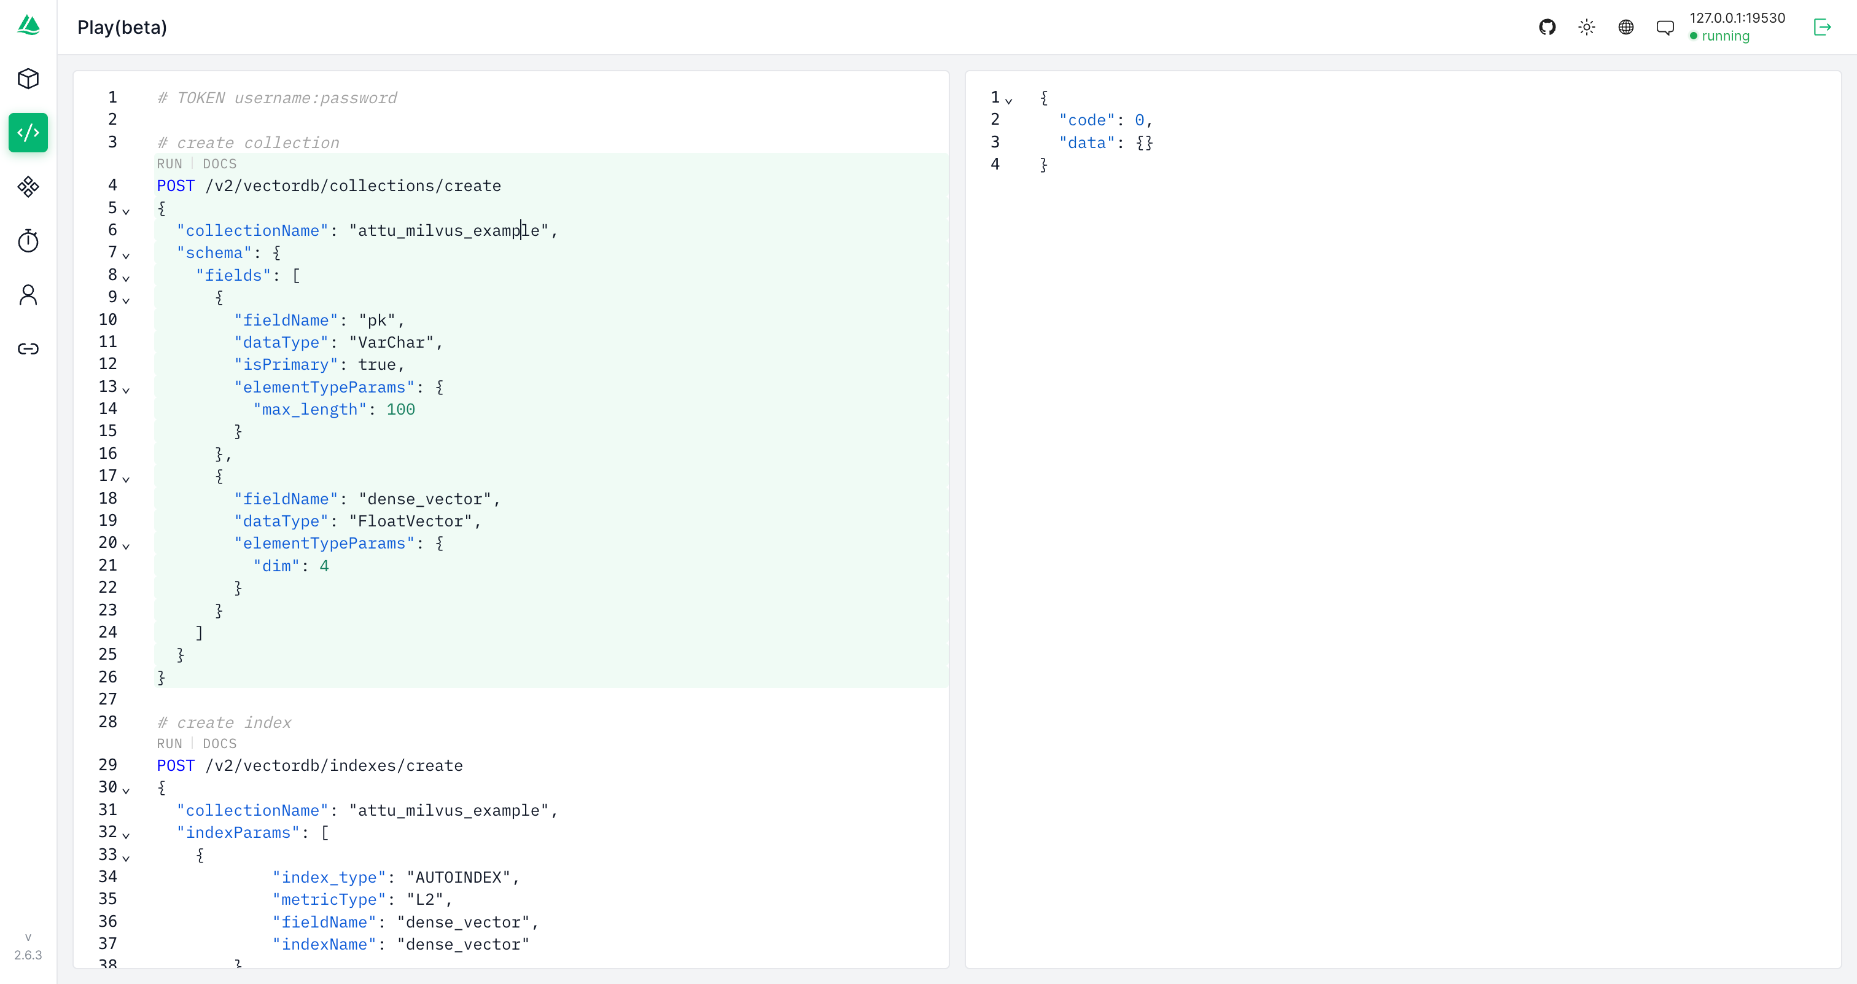Place cursor in the attu_milvus_example collectionName value
1857x984 pixels.
(447, 230)
